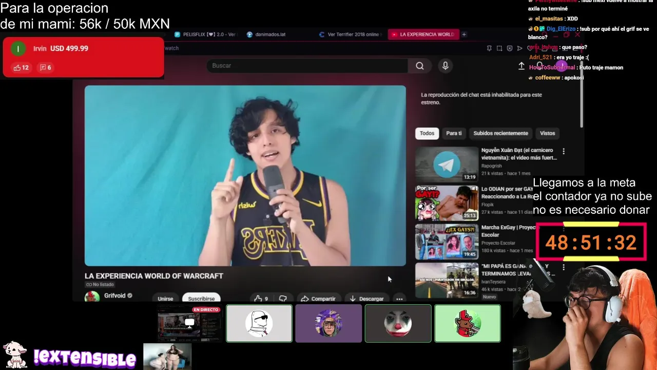657x370 pixels.
Task: Select LA EXPERIENCIA WORLD browser tab
Action: click(422, 34)
